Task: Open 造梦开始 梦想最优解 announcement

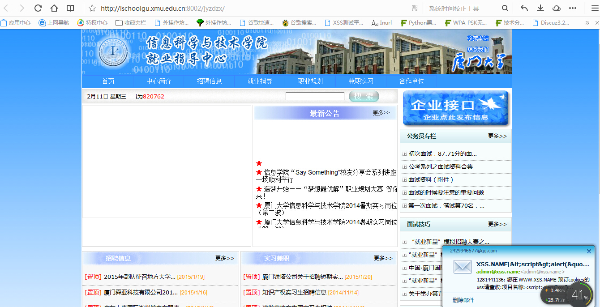Action: [327, 192]
